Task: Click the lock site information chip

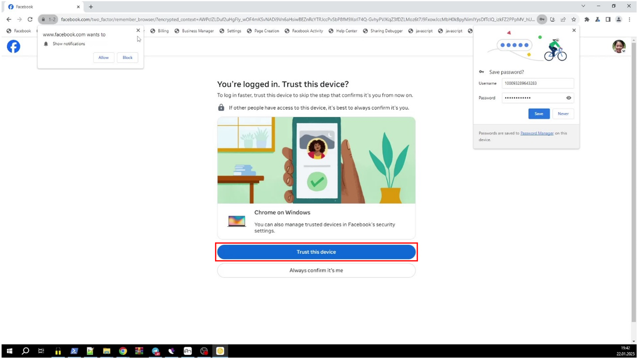Action: point(48,19)
